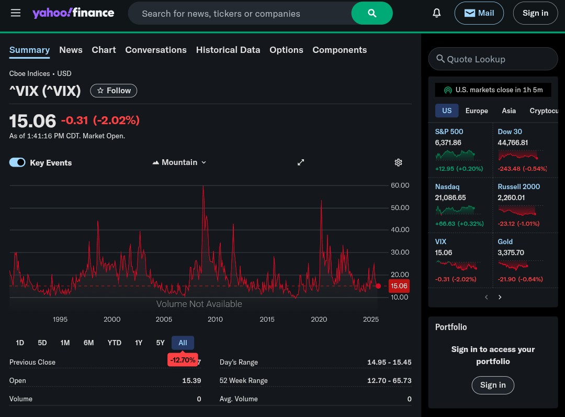Go to Yahoo Finance home logo
The image size is (565, 417).
point(73,13)
